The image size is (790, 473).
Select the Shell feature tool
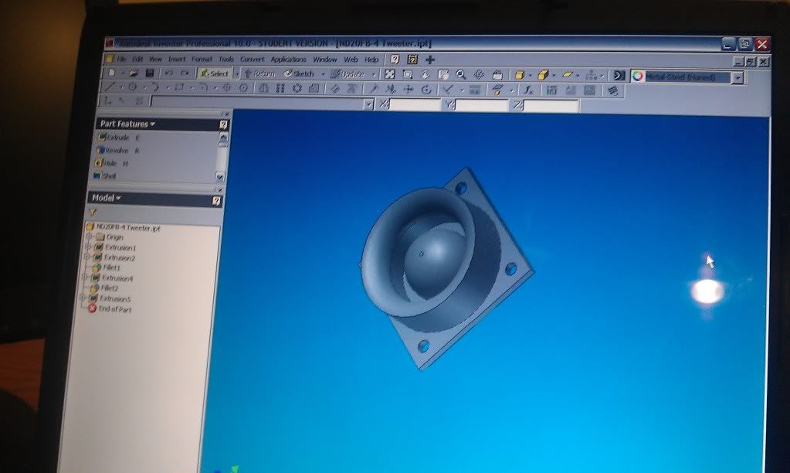click(105, 176)
